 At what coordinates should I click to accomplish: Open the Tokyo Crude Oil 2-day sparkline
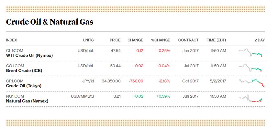click(x=252, y=83)
